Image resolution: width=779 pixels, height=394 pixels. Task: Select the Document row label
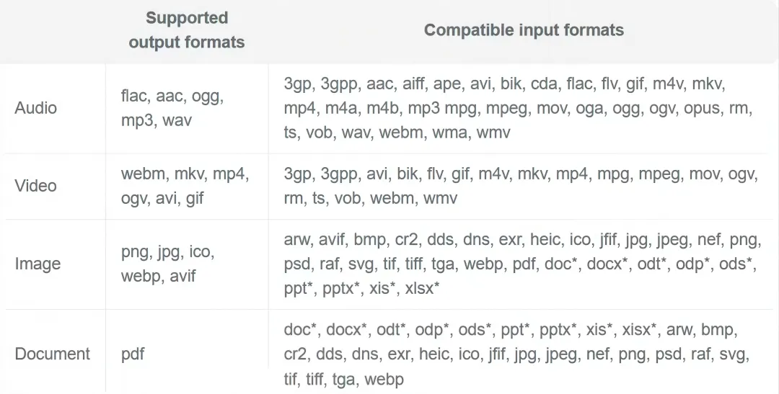(x=53, y=354)
